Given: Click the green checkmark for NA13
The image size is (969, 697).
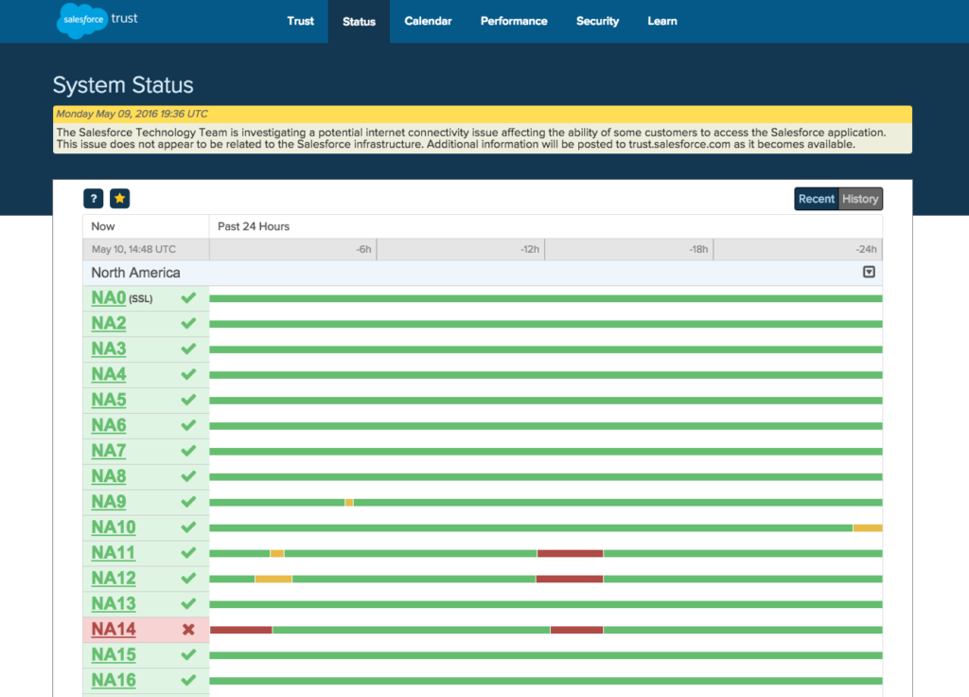Looking at the screenshot, I should (x=188, y=603).
